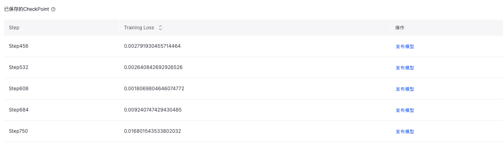This screenshot has width=503, height=146.
Task: Click loss value 0.009240747429430485
Action: pyautogui.click(x=153, y=110)
